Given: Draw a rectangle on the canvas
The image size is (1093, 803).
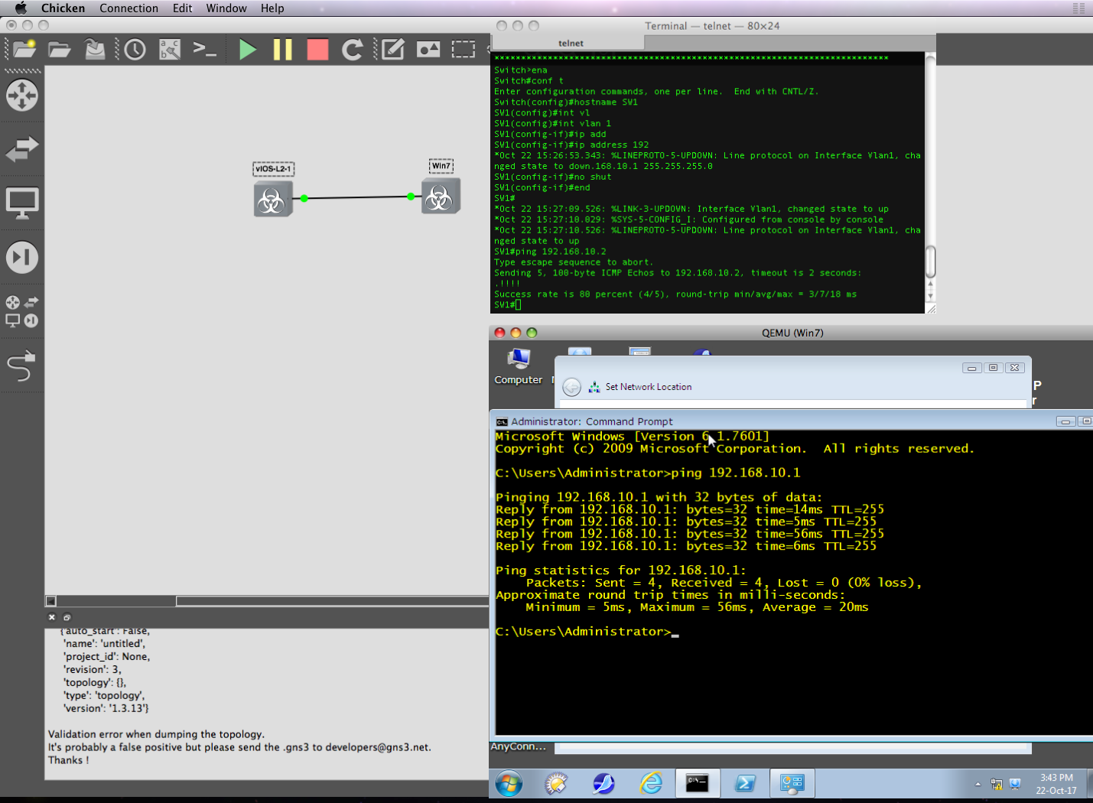Looking at the screenshot, I should point(464,50).
